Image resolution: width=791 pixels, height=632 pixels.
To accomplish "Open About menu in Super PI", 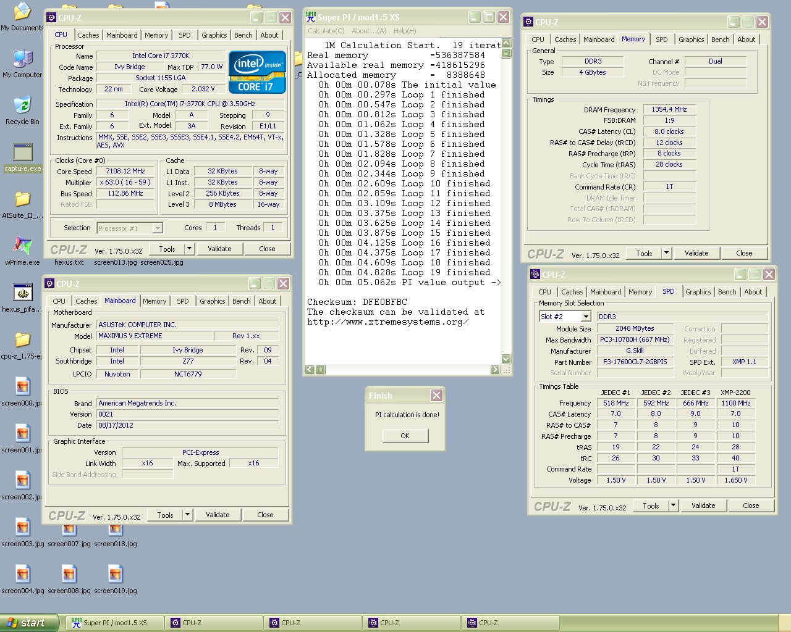I will (x=369, y=31).
